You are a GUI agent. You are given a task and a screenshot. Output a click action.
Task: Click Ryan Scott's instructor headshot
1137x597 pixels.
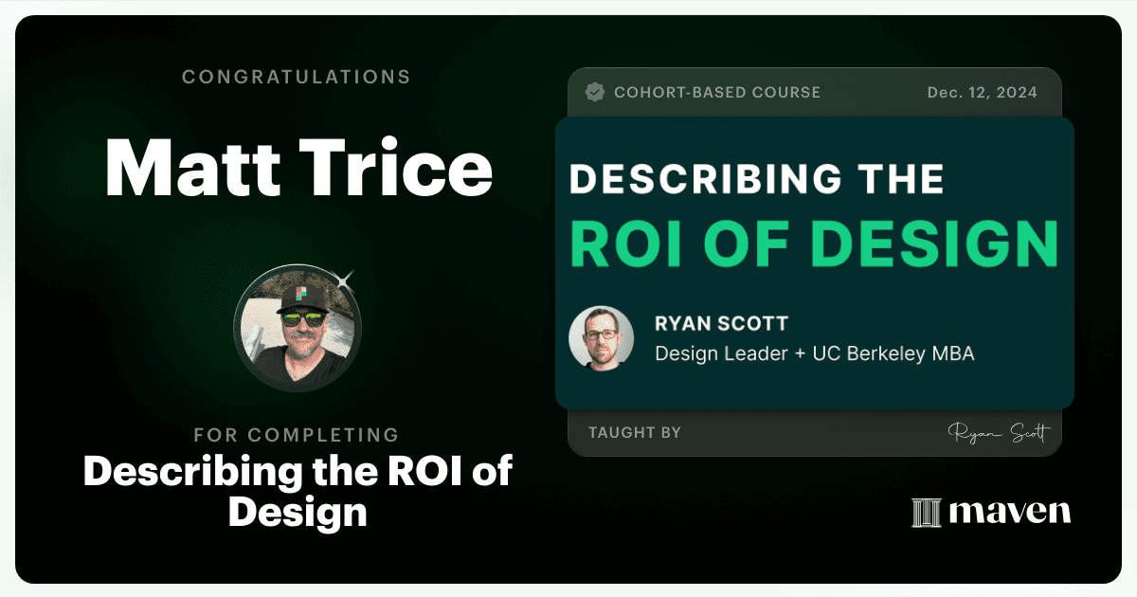(601, 338)
